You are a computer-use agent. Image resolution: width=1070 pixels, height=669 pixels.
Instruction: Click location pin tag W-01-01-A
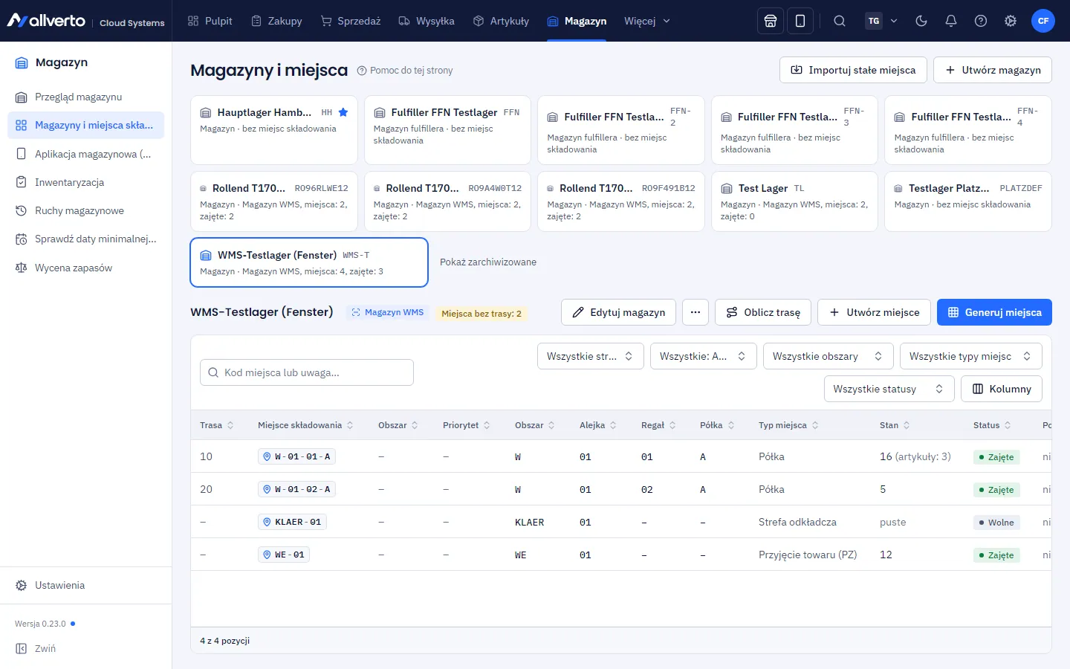click(x=296, y=456)
